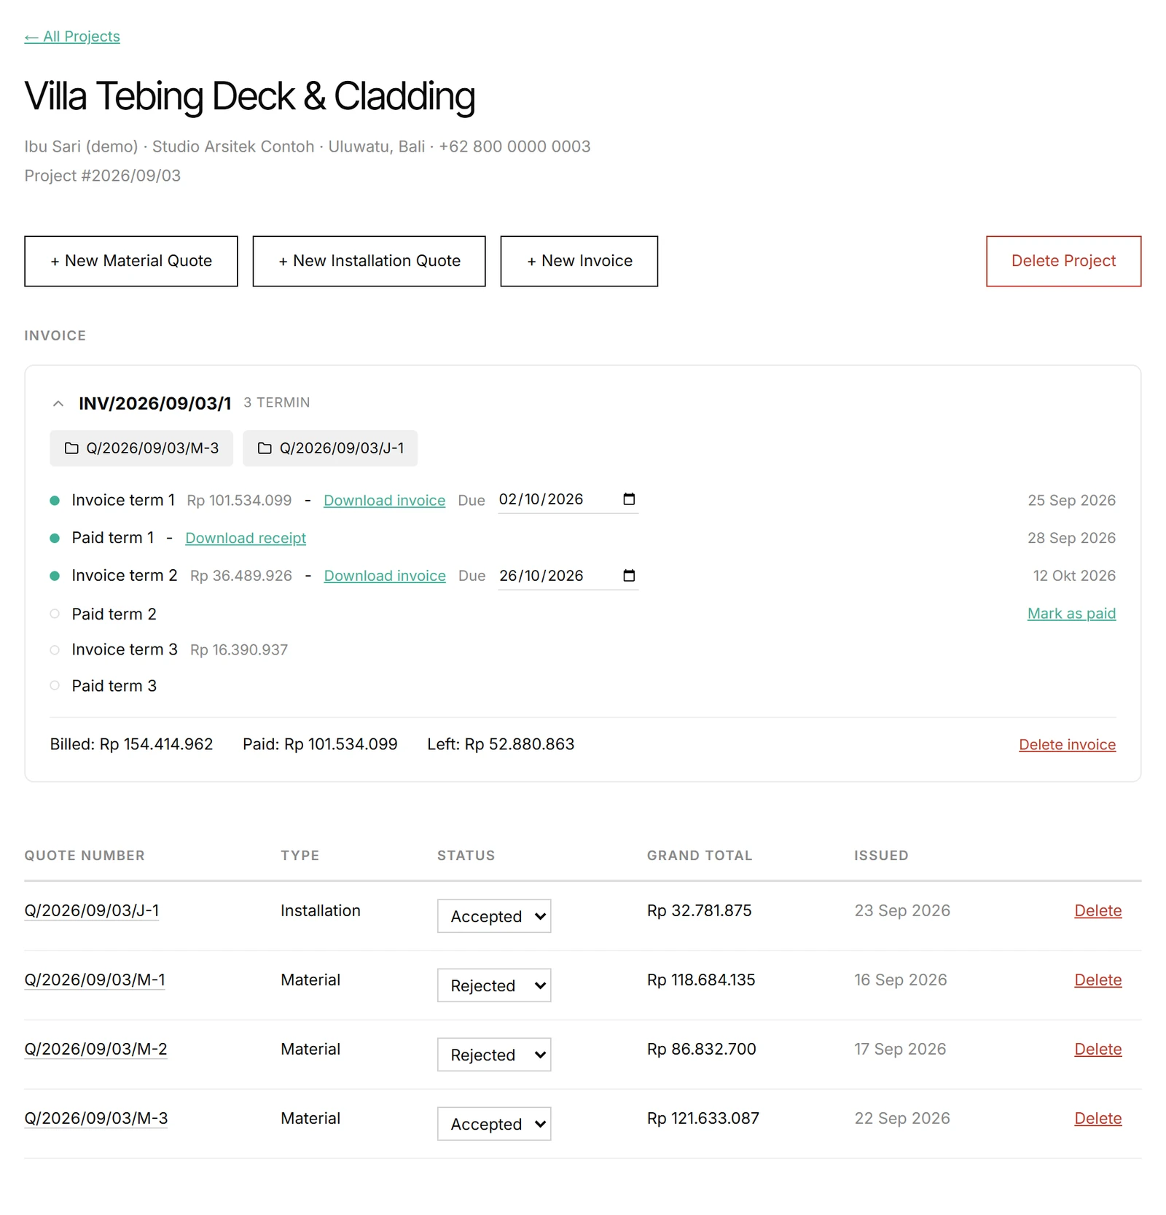Screen dimensions: 1166x1215
Task: Open calendar picker for term 2 due date
Action: 629,576
